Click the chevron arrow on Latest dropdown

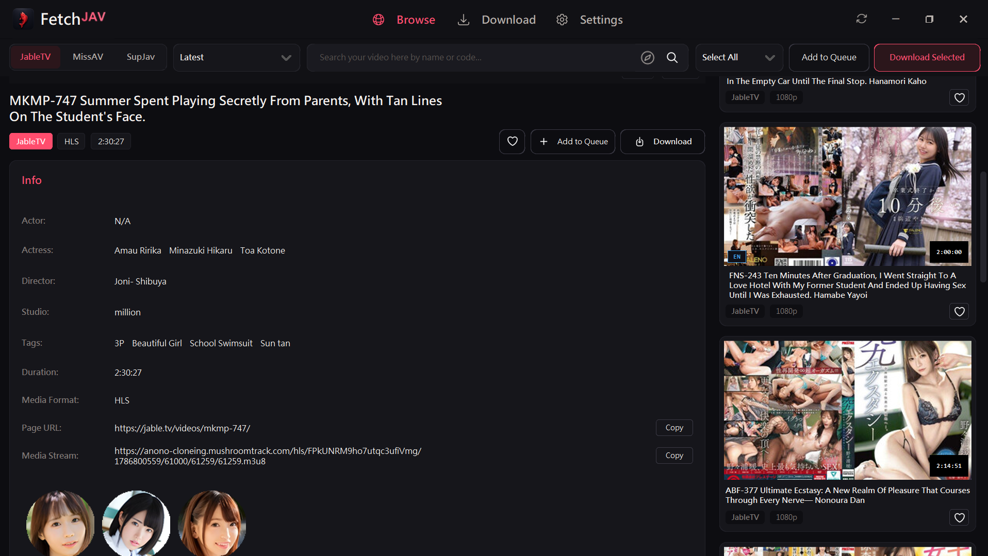point(286,58)
